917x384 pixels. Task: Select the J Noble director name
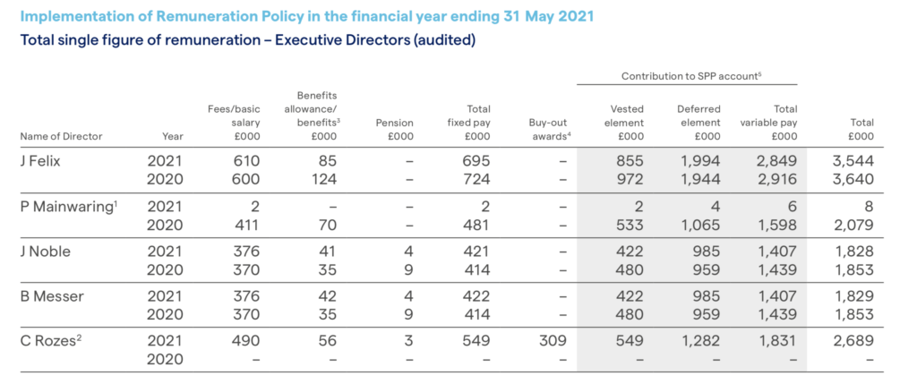coord(44,252)
